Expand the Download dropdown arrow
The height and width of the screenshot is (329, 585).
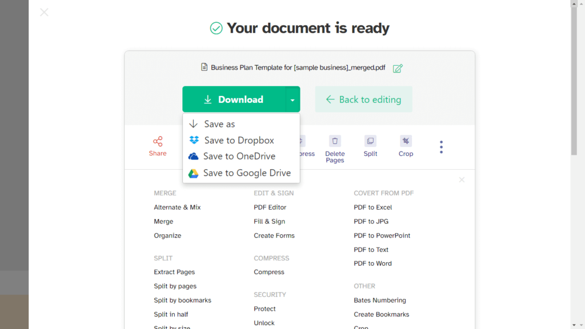click(292, 99)
